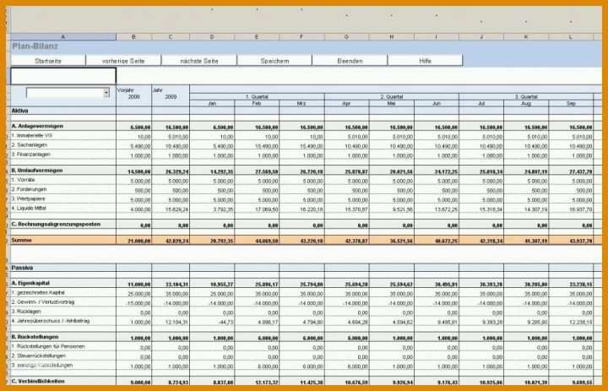Screen dimensions: 608x391
Task: Select column G header
Action: [x=347, y=37]
